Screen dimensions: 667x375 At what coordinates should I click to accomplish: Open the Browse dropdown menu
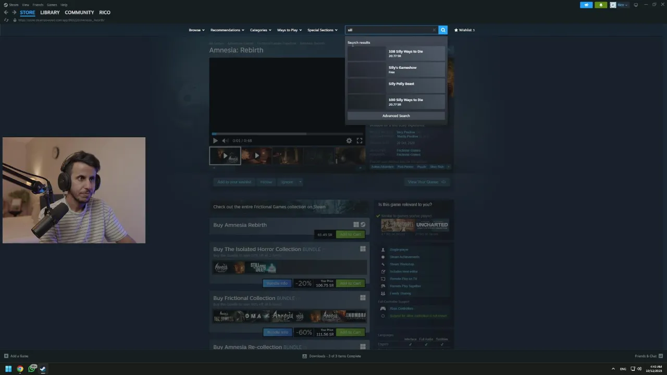coord(196,30)
